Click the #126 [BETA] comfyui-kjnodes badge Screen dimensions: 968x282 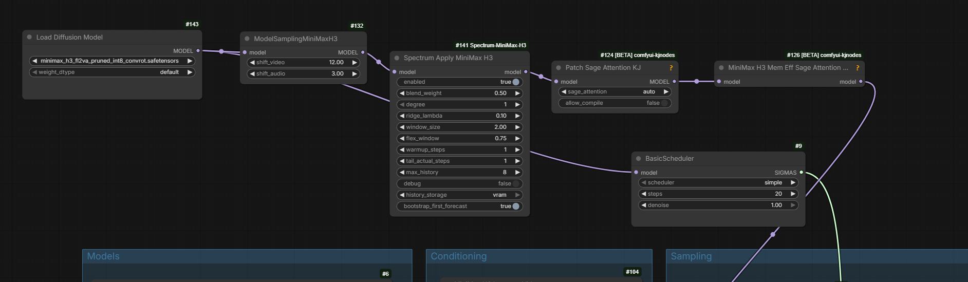(824, 55)
